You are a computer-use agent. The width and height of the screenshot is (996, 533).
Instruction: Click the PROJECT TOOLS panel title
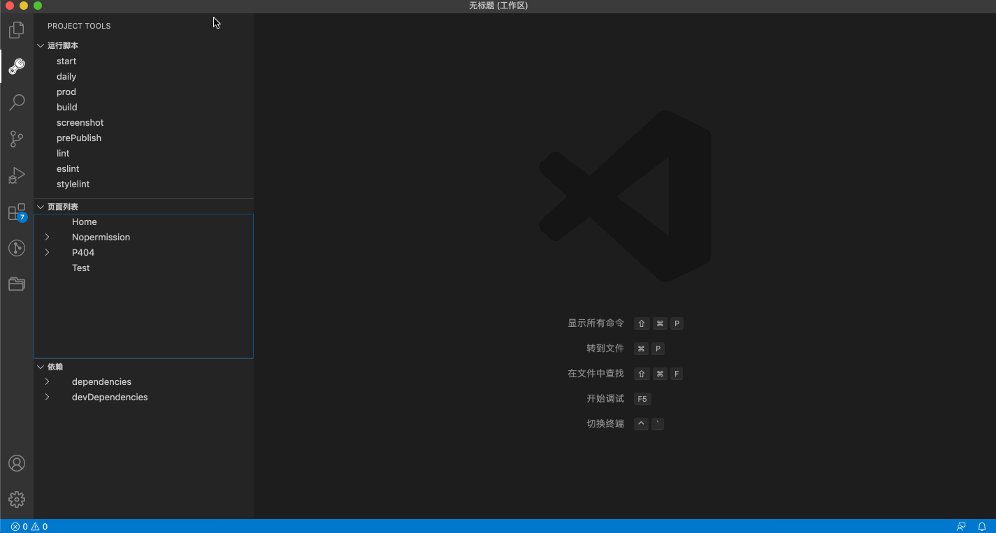click(79, 26)
